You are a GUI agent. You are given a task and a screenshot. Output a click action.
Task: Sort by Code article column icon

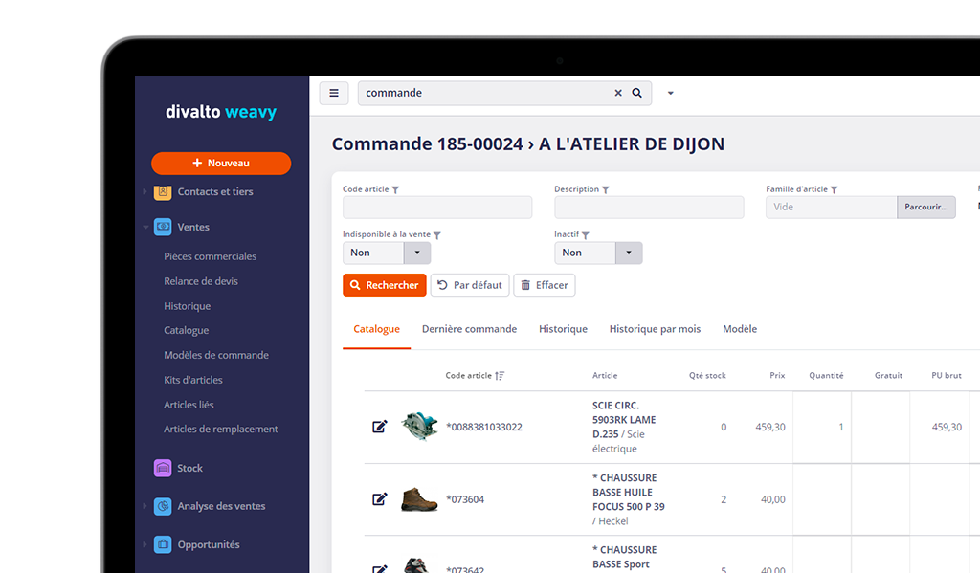coord(500,376)
